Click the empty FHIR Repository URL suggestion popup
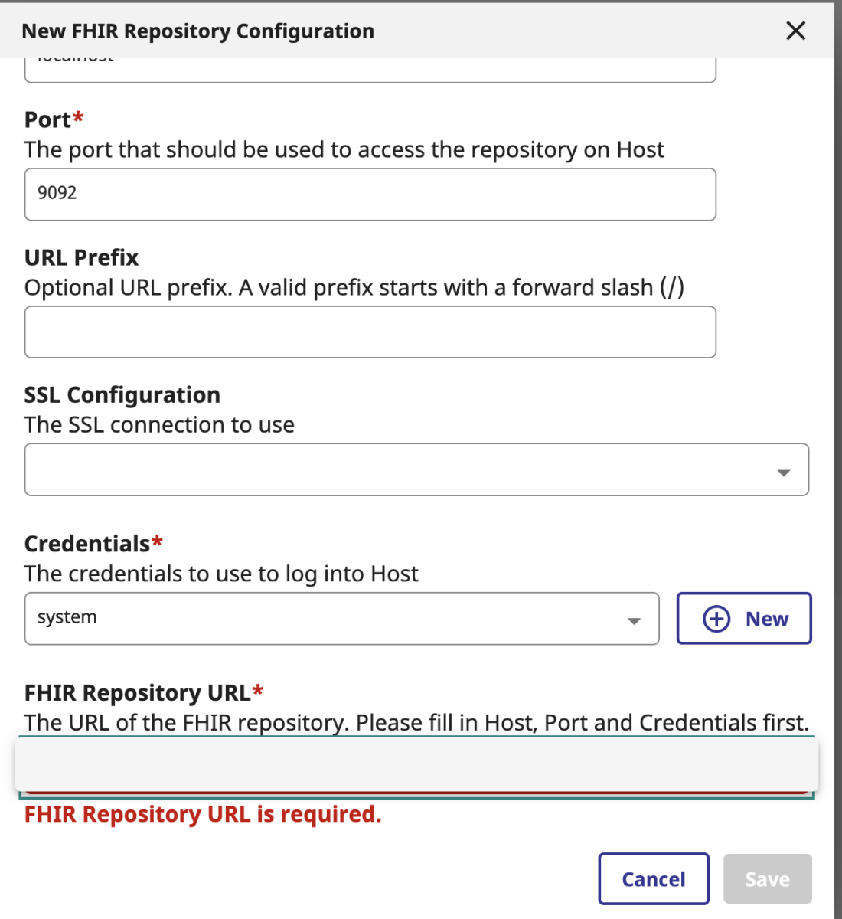The image size is (842, 919). 416,764
